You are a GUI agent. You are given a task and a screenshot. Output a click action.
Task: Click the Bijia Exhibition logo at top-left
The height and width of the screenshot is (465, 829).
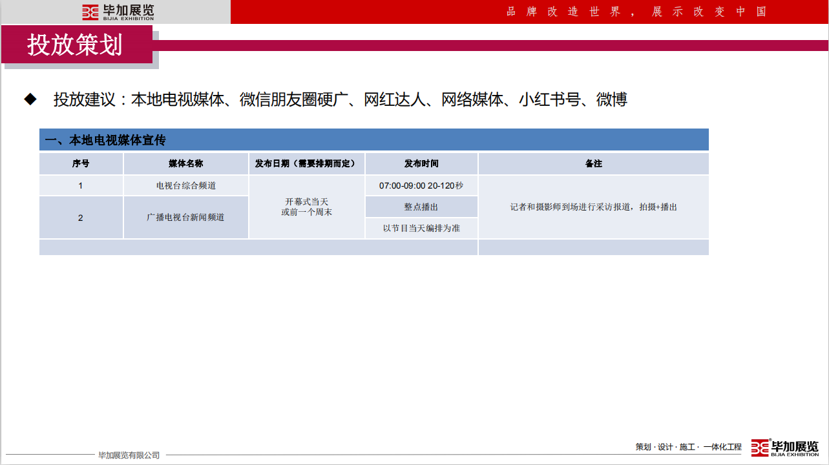118,12
